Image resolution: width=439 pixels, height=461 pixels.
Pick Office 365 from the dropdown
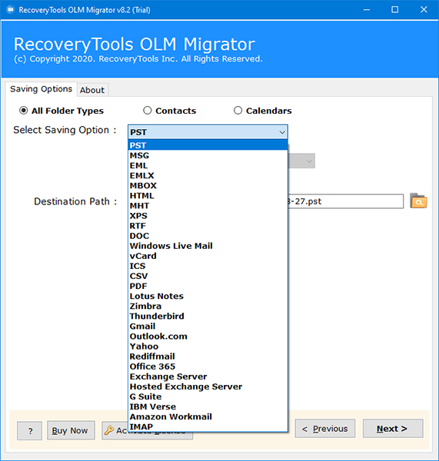pos(208,366)
